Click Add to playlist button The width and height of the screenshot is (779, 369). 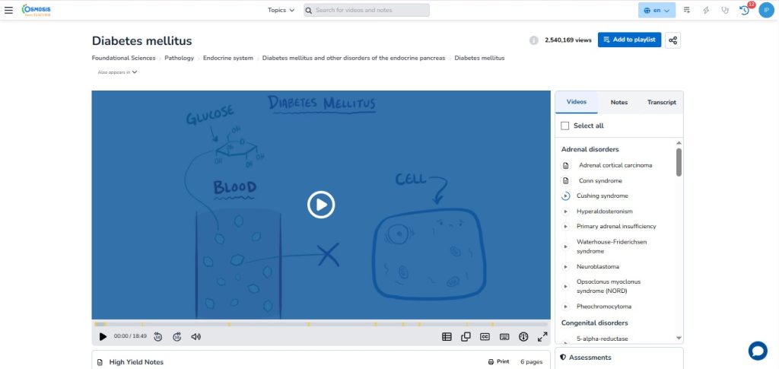[629, 40]
